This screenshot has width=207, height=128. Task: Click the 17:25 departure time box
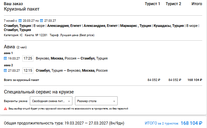(x=28, y=58)
